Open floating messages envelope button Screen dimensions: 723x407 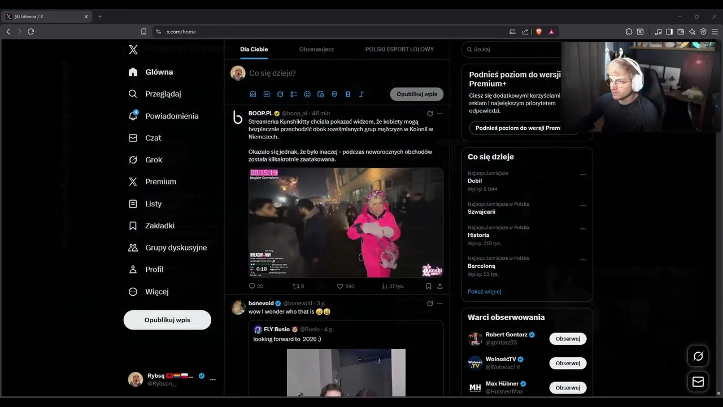point(698,382)
